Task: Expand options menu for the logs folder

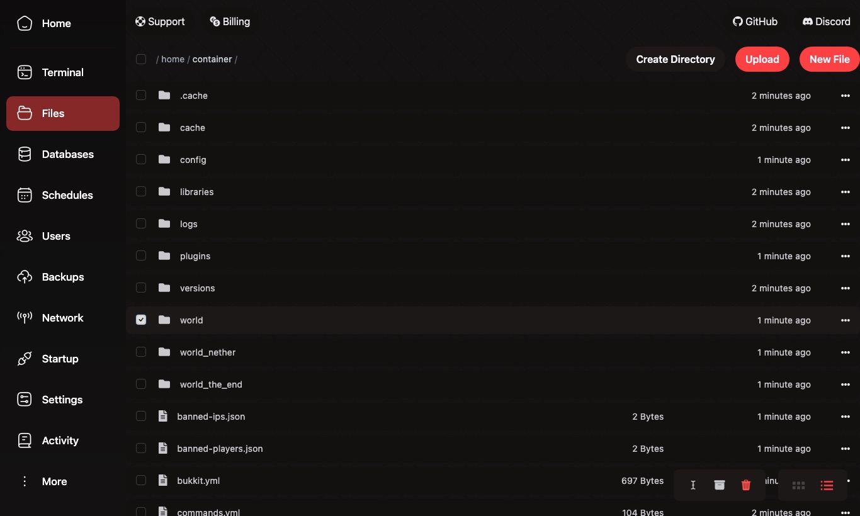Action: 846,223
